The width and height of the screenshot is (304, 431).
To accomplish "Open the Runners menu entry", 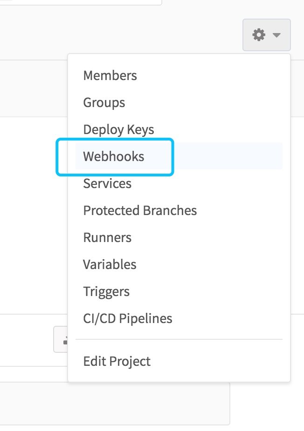I will click(107, 237).
